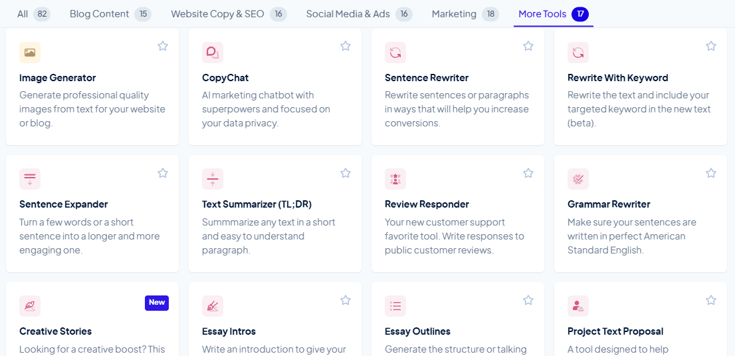The image size is (735, 356).
Task: Open the CopyChat chat bubble icon
Action: click(213, 53)
